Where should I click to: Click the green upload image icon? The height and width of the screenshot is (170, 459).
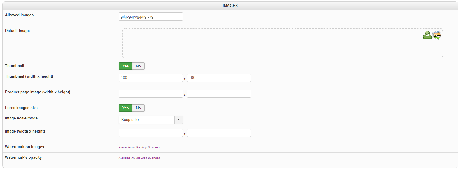(427, 35)
